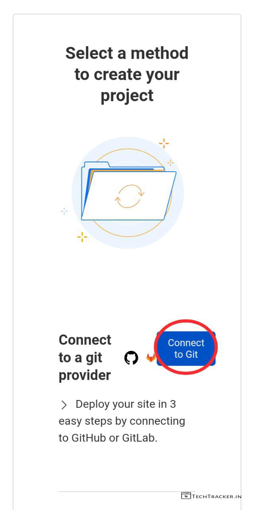Click the yellow sparkle below the folder
Image resolution: width=254 pixels, height=510 pixels.
tap(82, 237)
